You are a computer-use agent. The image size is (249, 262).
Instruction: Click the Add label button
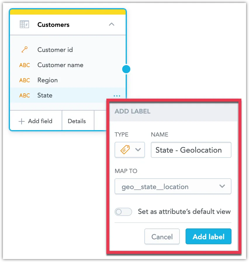point(208,236)
